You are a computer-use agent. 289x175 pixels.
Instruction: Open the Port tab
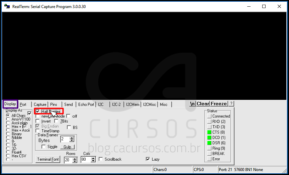24,105
